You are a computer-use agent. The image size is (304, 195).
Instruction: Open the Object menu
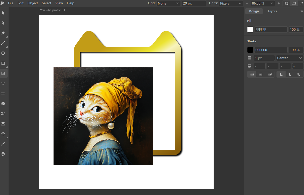(33, 3)
